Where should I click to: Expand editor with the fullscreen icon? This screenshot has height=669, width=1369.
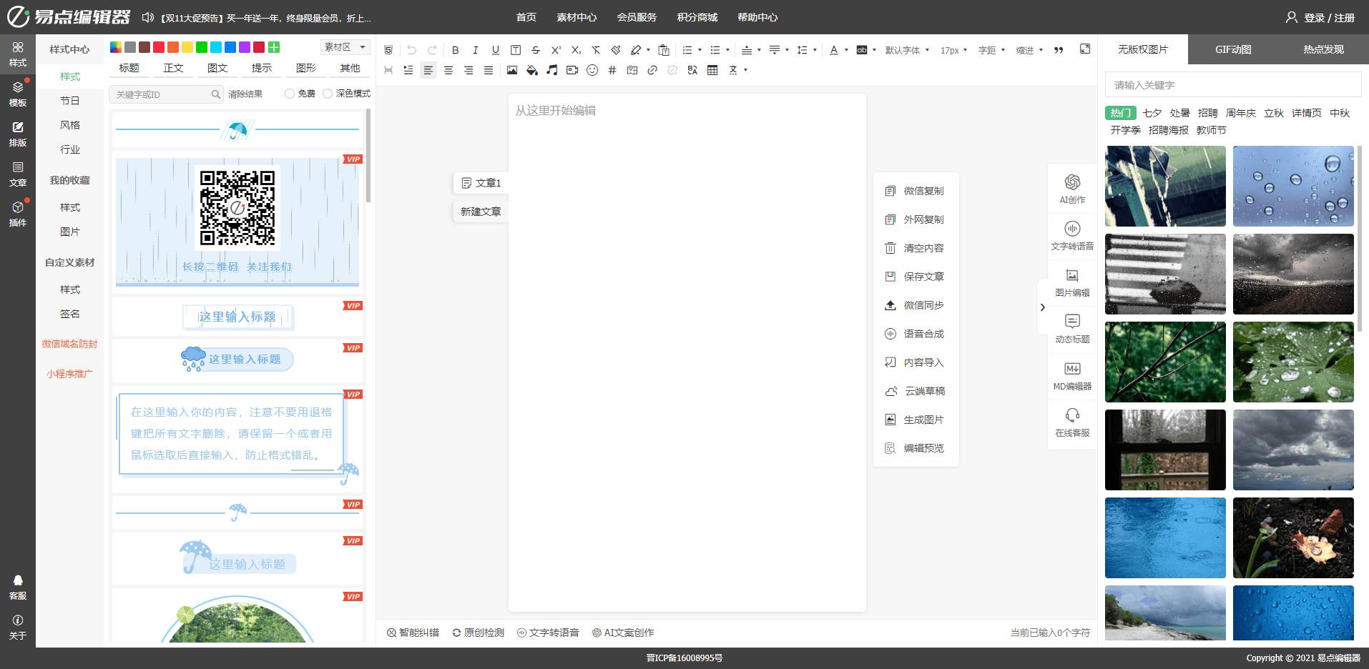coord(1085,49)
